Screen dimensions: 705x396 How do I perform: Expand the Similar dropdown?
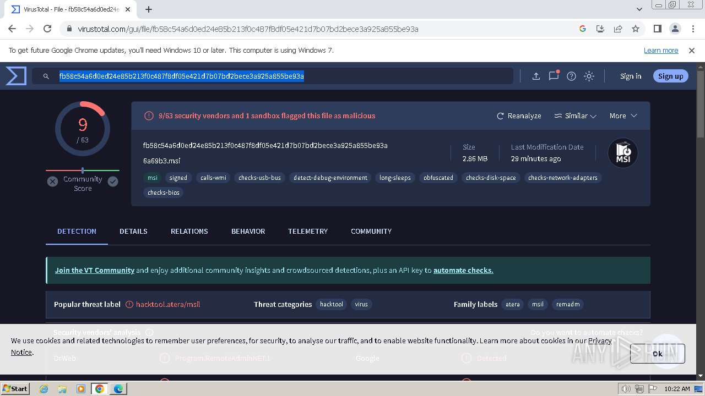575,116
